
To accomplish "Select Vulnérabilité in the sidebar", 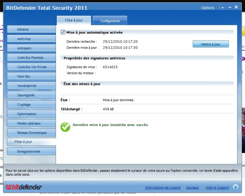I will [31, 86].
